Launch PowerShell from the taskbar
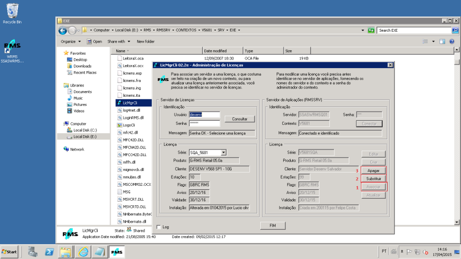 pos(49,252)
